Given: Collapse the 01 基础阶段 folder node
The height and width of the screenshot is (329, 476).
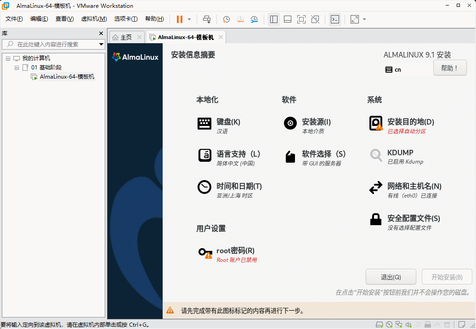Looking at the screenshot, I should [17, 68].
